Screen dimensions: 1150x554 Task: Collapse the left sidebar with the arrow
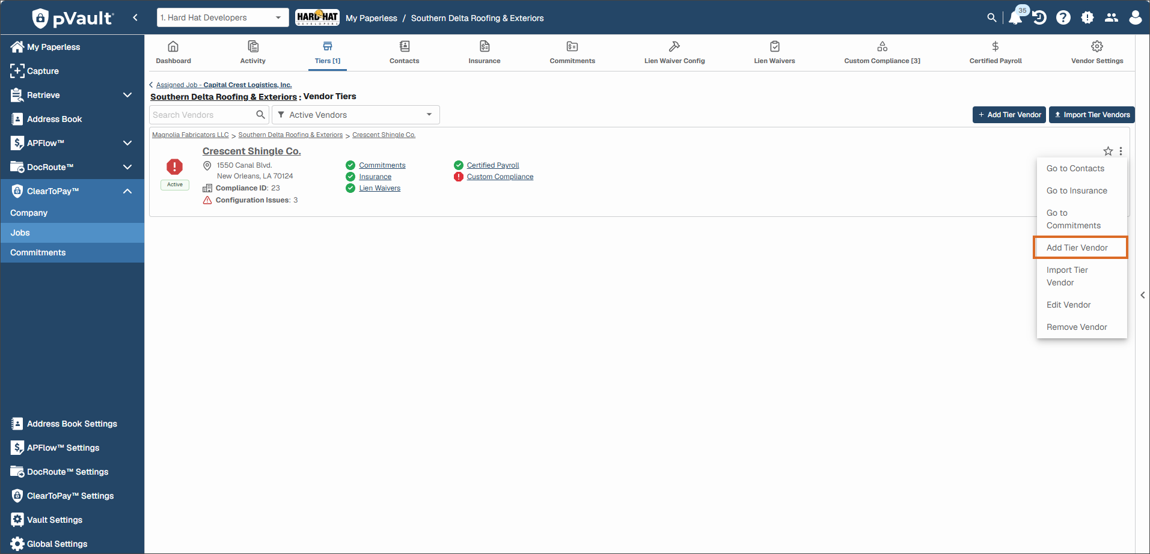tap(135, 17)
